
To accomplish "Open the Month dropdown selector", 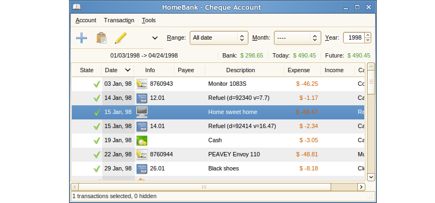I will click(x=297, y=38).
